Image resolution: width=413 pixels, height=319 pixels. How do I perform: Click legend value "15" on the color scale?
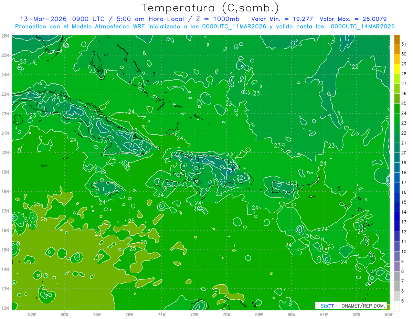point(404,202)
